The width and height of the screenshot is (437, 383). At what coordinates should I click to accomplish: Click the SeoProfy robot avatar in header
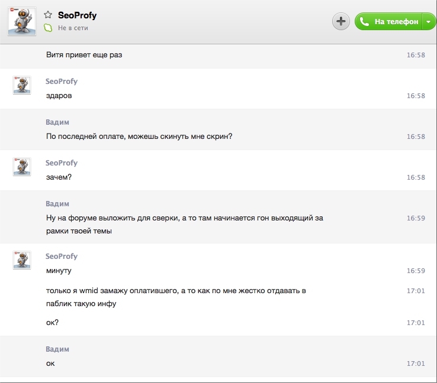coord(22,21)
